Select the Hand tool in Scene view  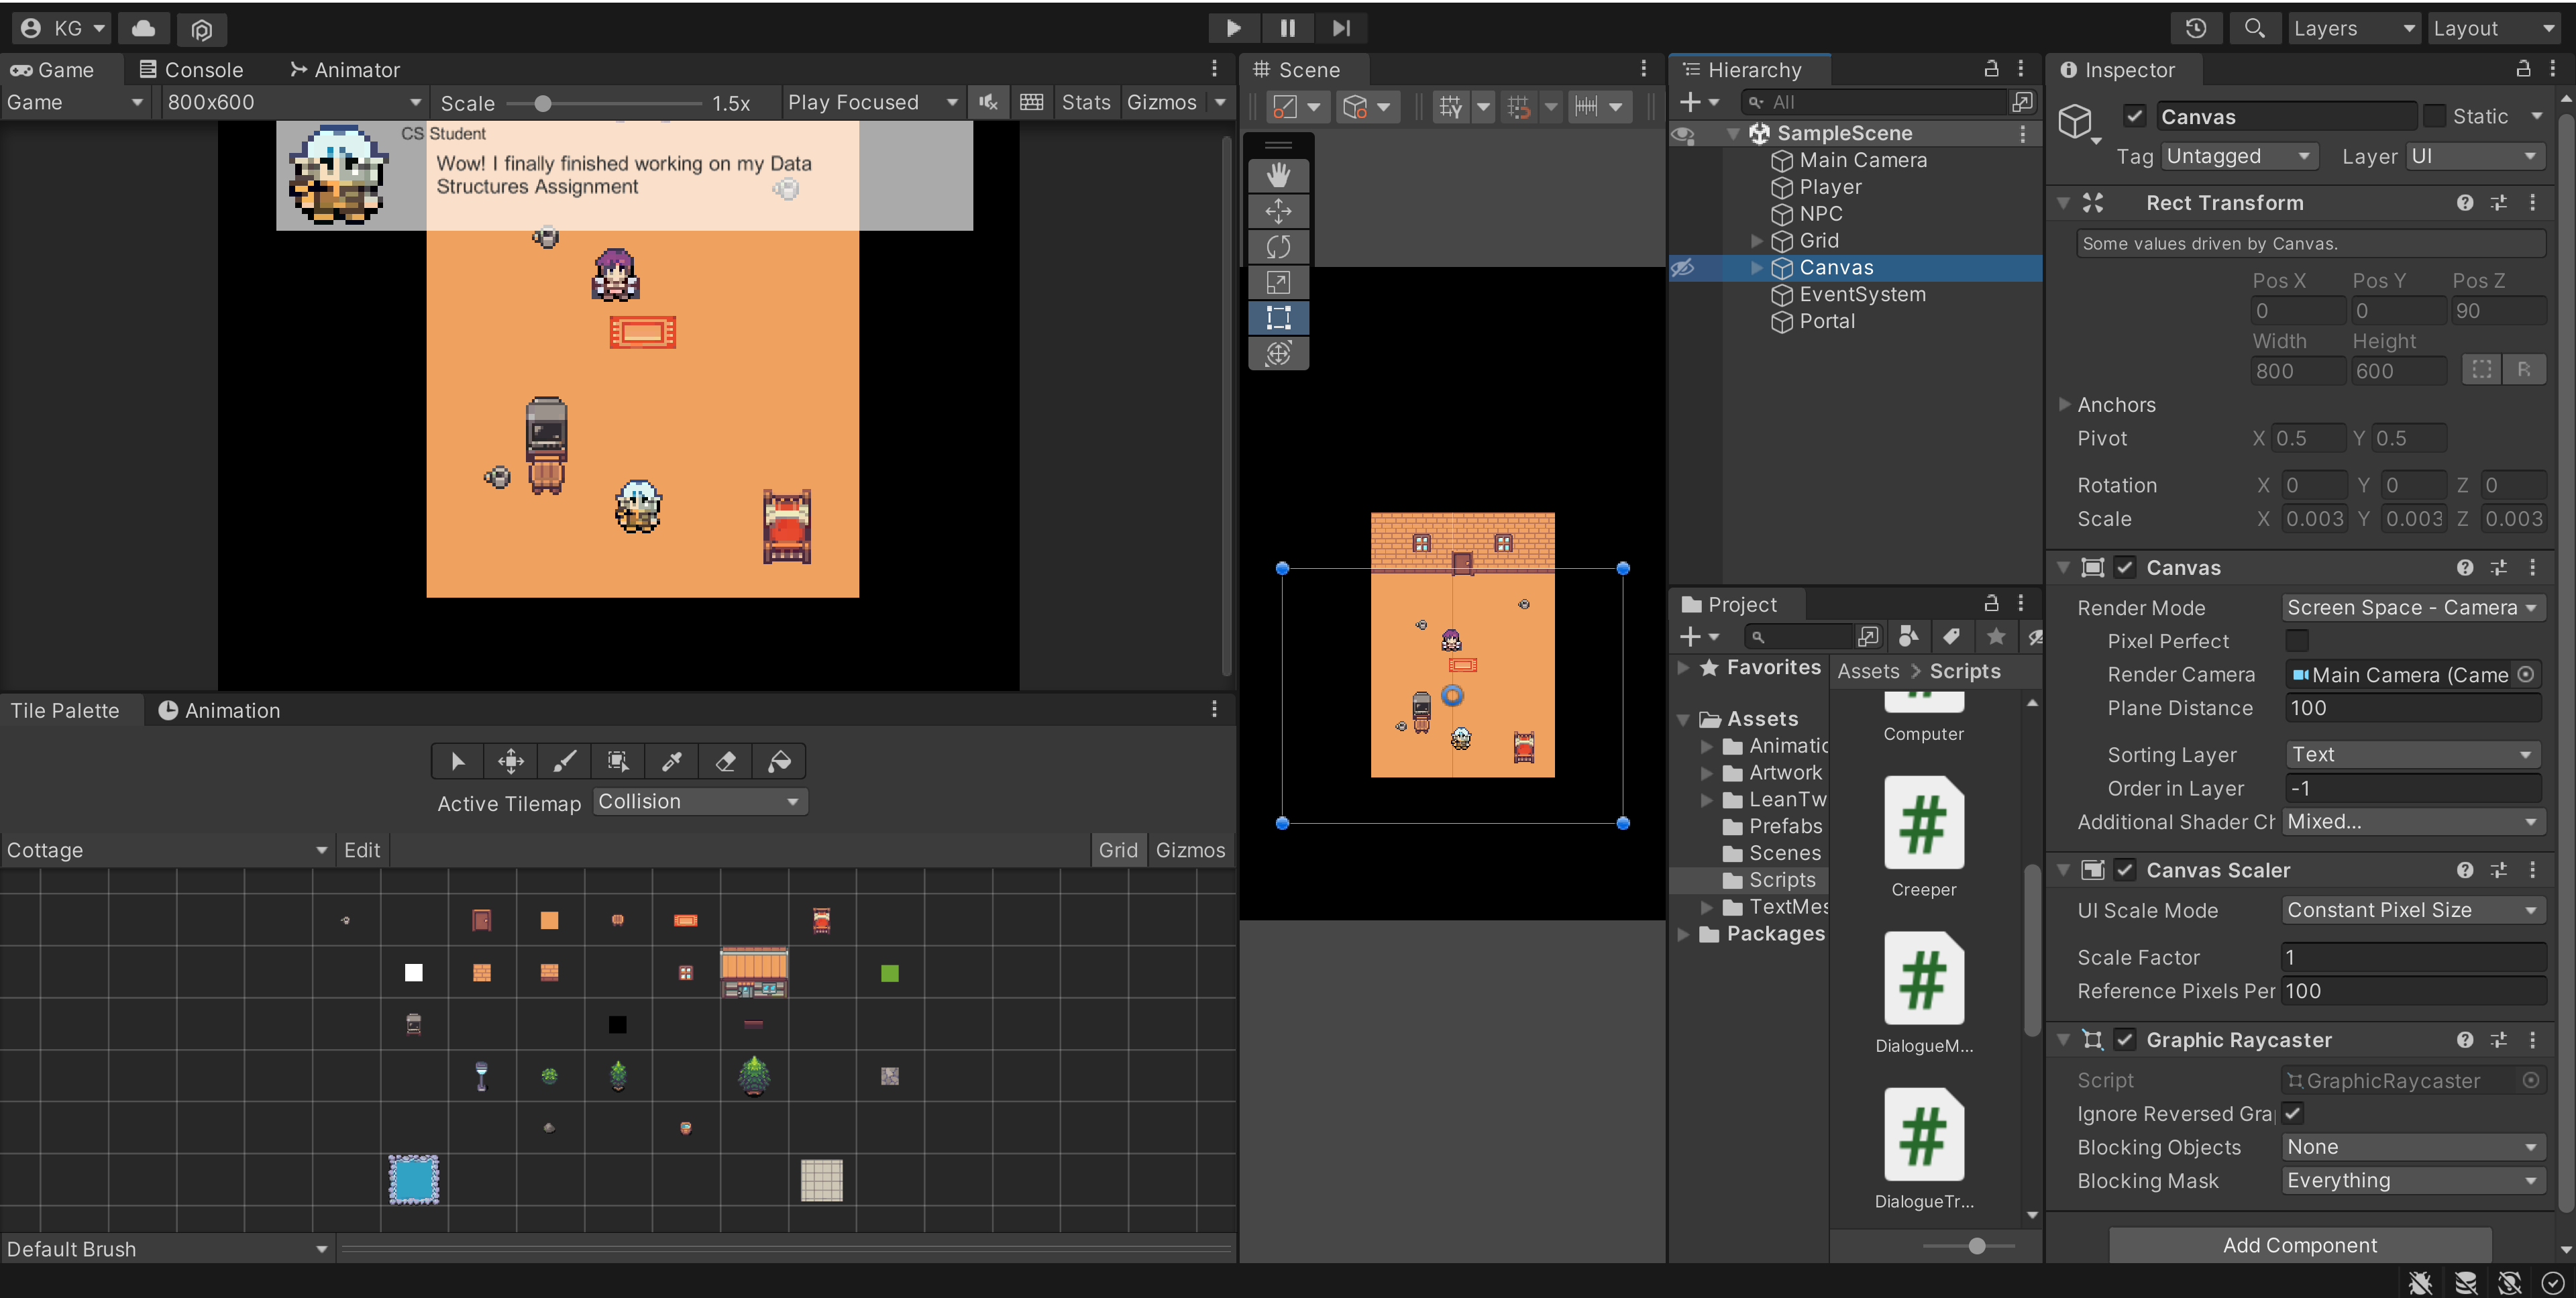click(x=1278, y=175)
